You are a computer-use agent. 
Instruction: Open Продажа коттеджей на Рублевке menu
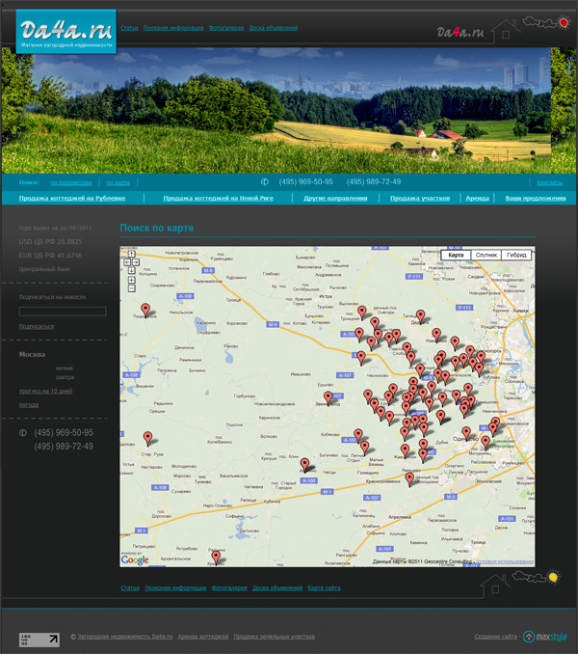72,198
